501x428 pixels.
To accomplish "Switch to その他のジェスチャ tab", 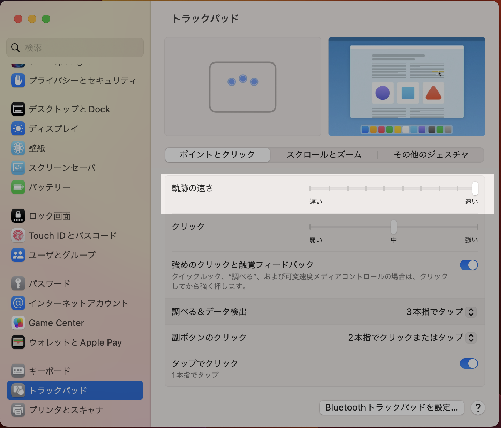I will click(x=431, y=155).
